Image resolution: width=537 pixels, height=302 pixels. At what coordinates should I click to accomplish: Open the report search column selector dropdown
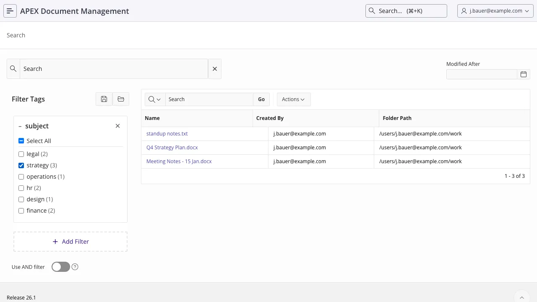point(155,99)
